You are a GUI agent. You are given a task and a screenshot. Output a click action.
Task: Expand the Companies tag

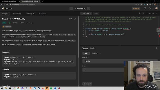(7, 27)
